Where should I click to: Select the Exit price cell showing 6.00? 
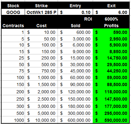click(111, 12)
